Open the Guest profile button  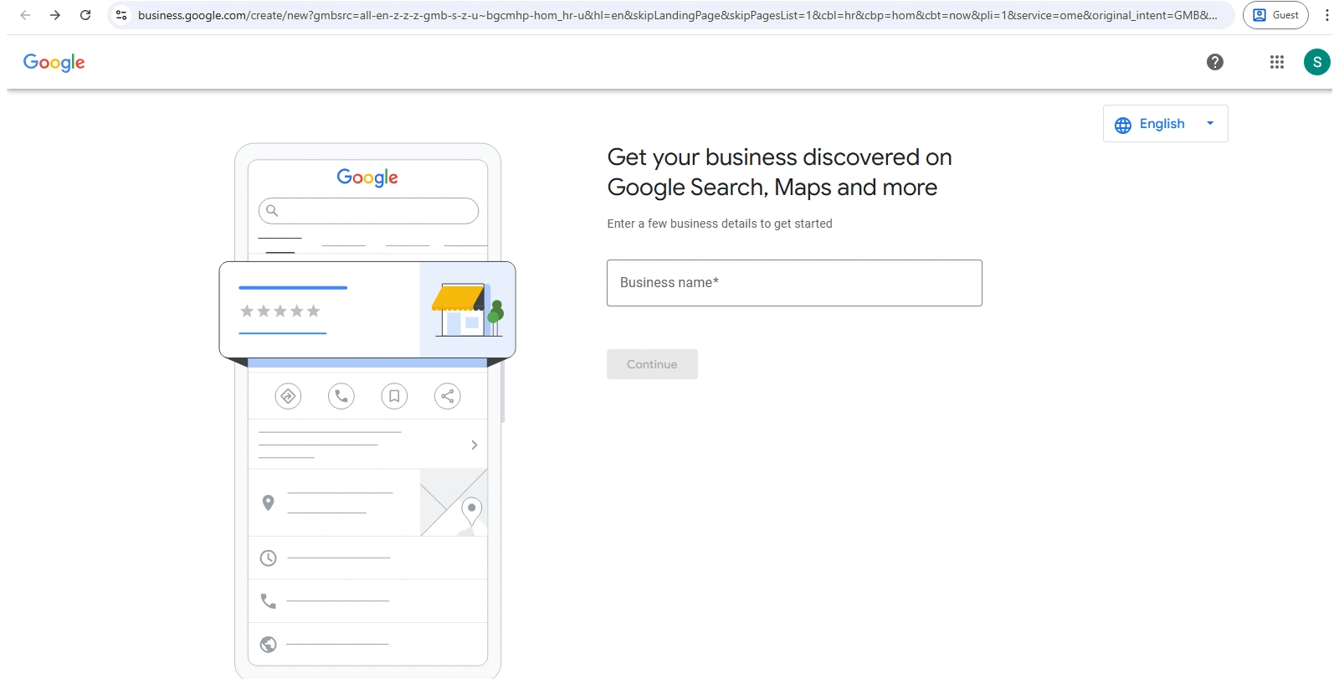pyautogui.click(x=1275, y=15)
